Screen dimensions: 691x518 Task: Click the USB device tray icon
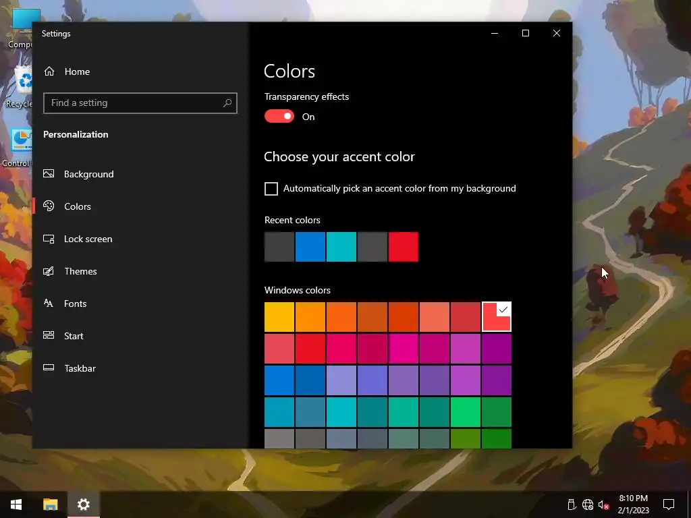[572, 505]
